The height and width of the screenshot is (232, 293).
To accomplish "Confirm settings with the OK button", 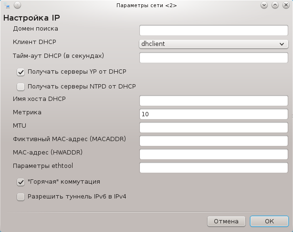I will click(x=269, y=221).
